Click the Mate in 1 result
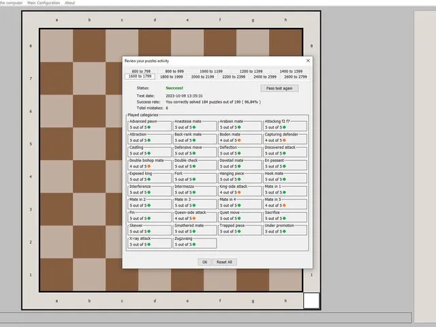The height and width of the screenshot is (327, 436). (285, 190)
